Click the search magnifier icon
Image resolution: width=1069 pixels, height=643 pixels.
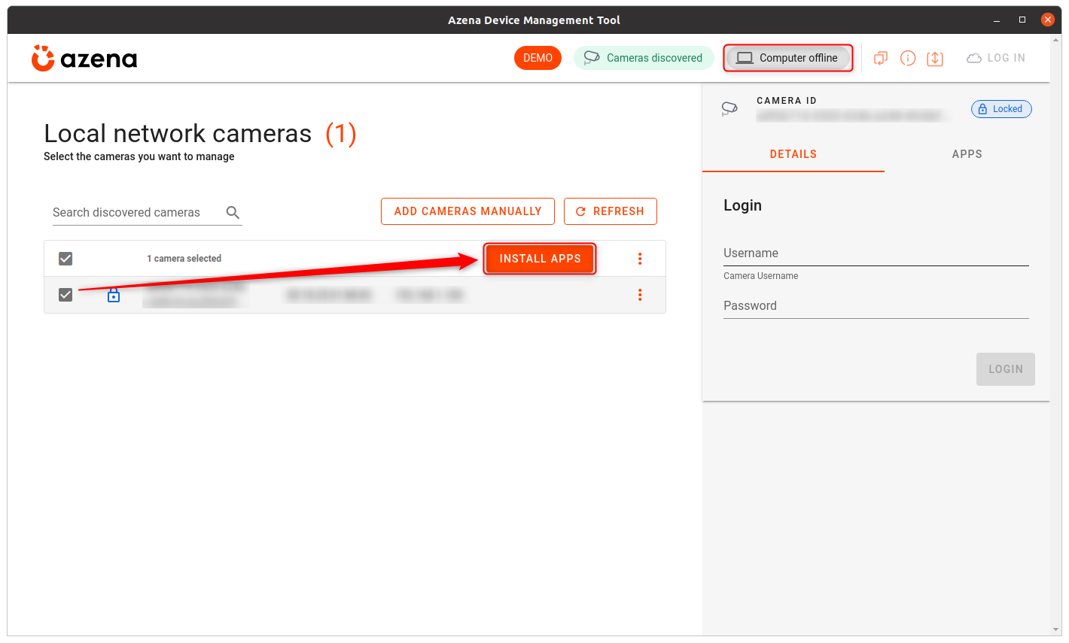(x=233, y=213)
